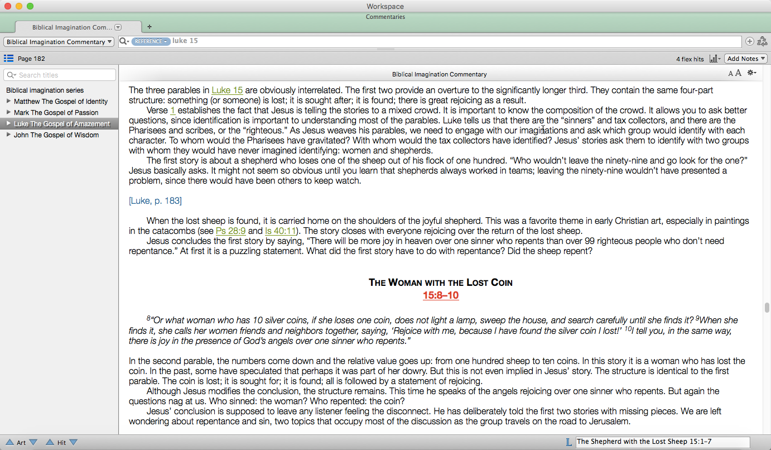Click the Page 182 label

pyautogui.click(x=31, y=59)
